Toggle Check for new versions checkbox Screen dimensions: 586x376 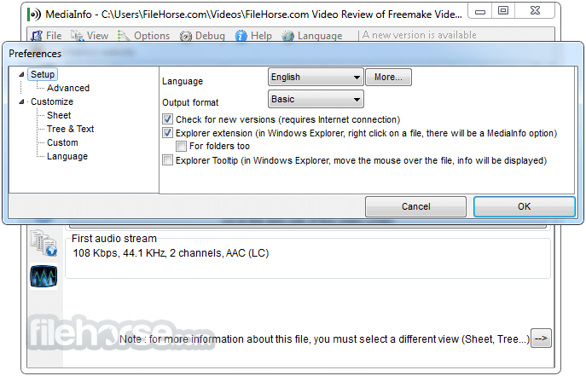pos(167,119)
